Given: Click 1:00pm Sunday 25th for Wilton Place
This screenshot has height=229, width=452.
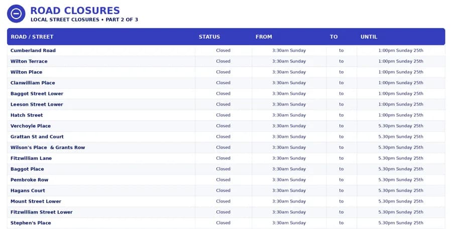Looking at the screenshot, I should click(401, 72).
